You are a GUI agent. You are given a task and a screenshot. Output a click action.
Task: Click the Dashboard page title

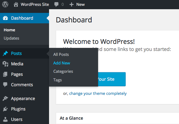74,20
